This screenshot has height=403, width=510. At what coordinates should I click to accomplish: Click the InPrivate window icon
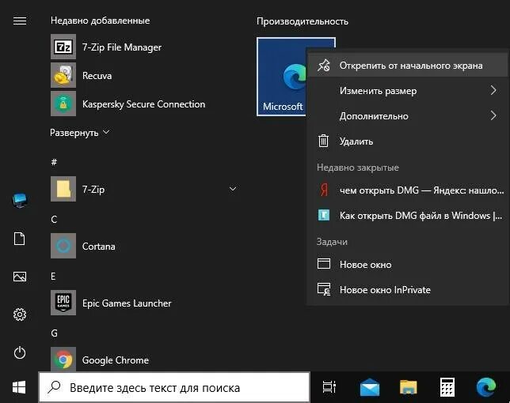click(x=324, y=288)
